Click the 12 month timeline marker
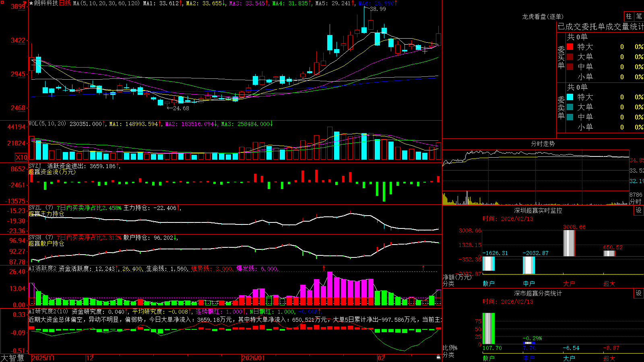This screenshot has height=362, width=644. point(90,358)
